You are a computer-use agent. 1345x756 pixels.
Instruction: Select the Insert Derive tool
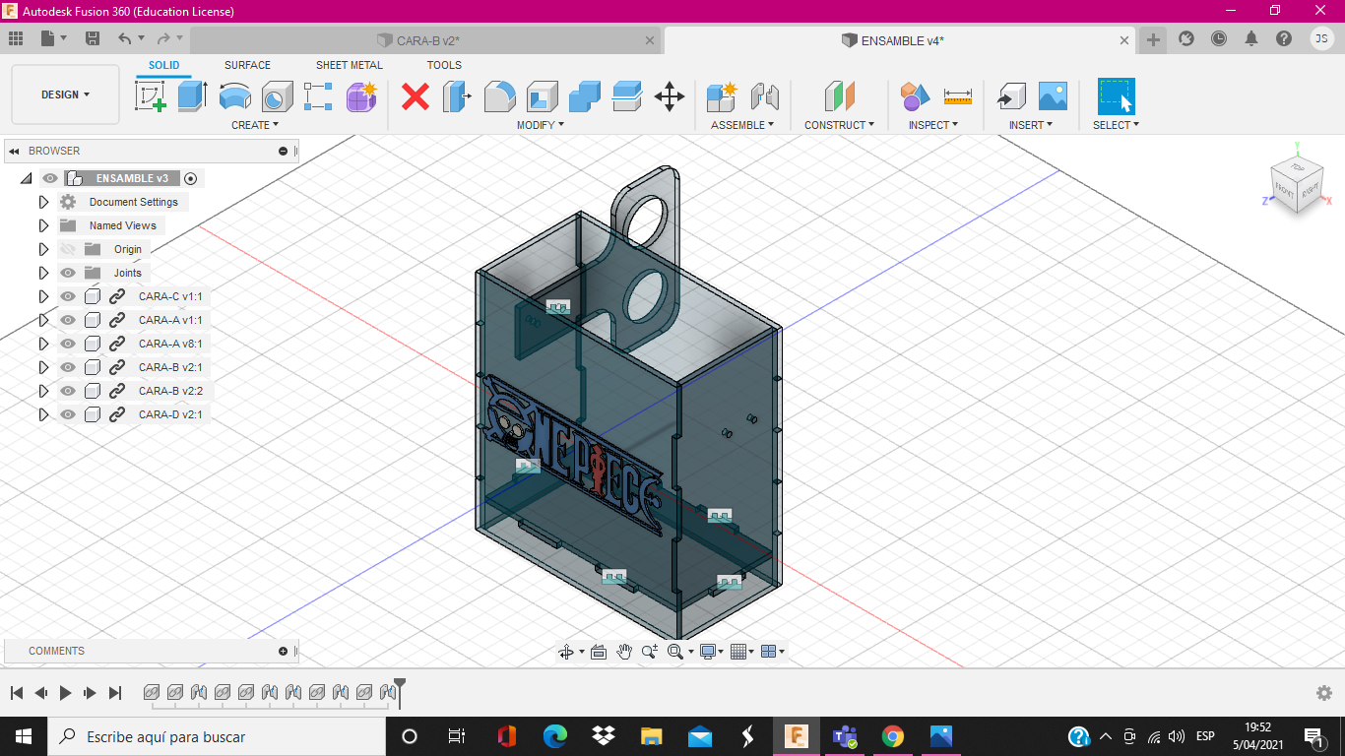point(1010,96)
